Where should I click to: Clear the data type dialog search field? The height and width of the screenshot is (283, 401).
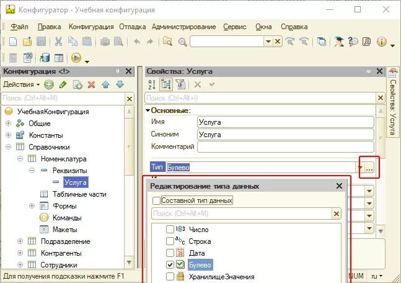(337, 213)
